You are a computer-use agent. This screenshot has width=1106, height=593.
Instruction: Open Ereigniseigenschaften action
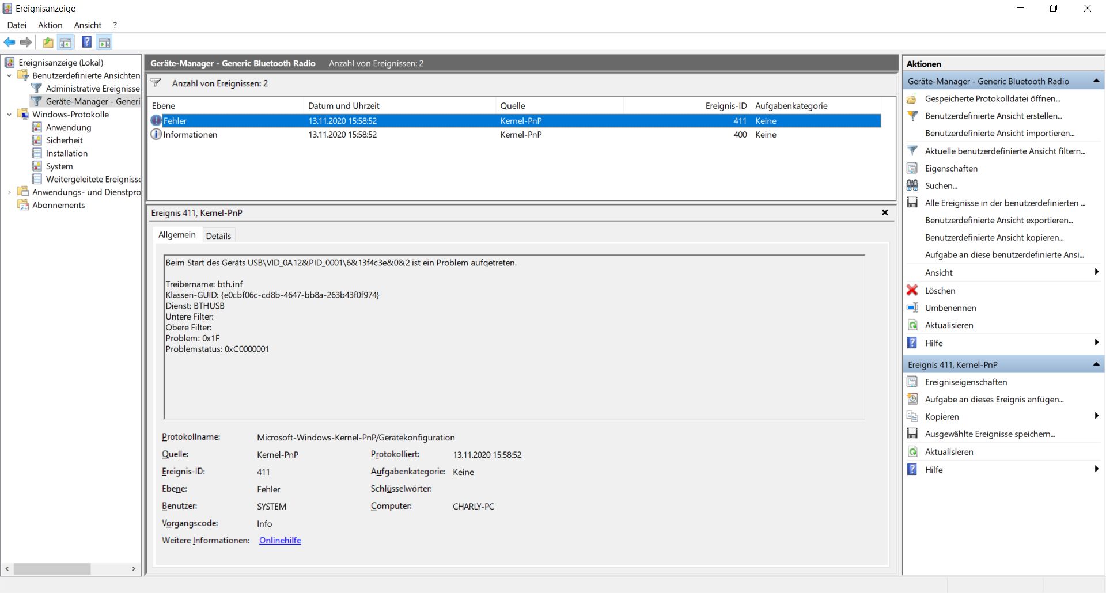(966, 382)
